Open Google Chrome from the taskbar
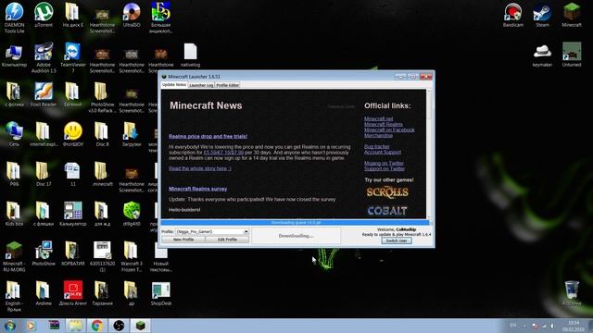 click(96, 326)
